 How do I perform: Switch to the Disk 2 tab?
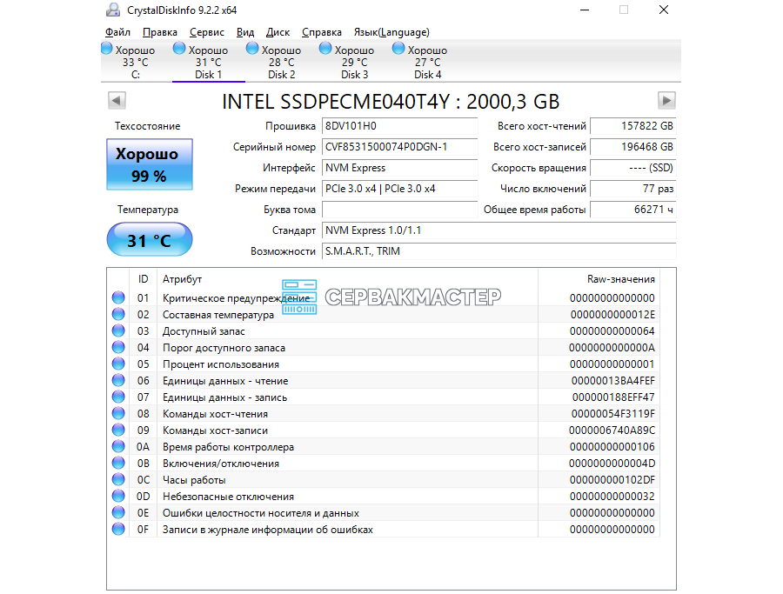(x=282, y=62)
